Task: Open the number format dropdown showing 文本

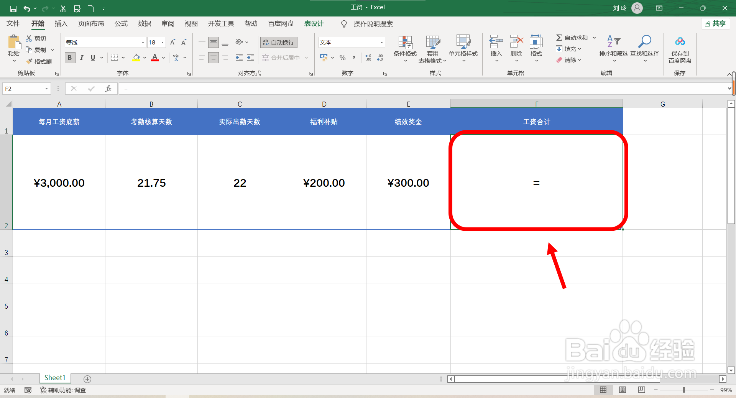Action: [x=381, y=42]
